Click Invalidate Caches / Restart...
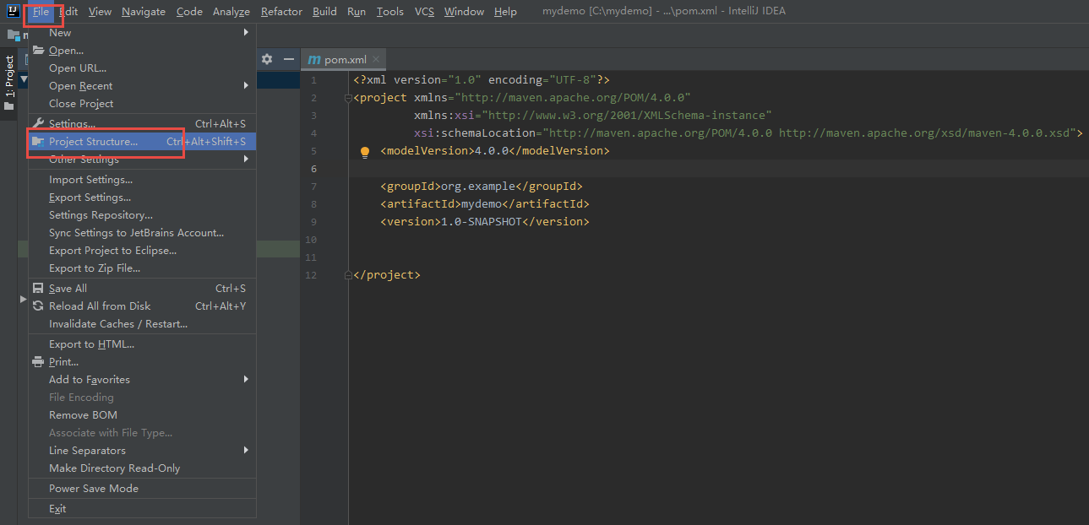 tap(118, 324)
